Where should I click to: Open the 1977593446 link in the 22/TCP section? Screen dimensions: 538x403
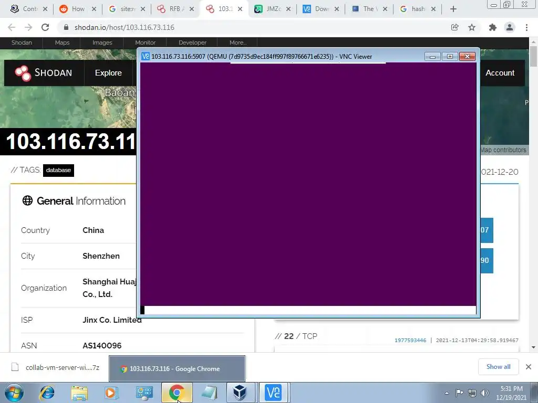[x=410, y=340]
